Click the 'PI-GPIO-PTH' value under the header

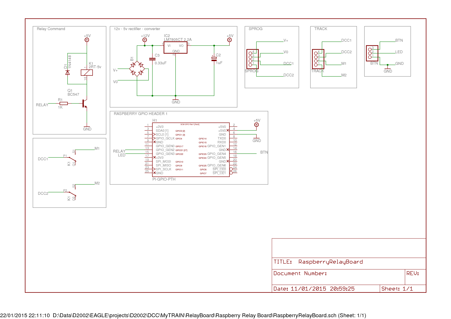(x=164, y=179)
